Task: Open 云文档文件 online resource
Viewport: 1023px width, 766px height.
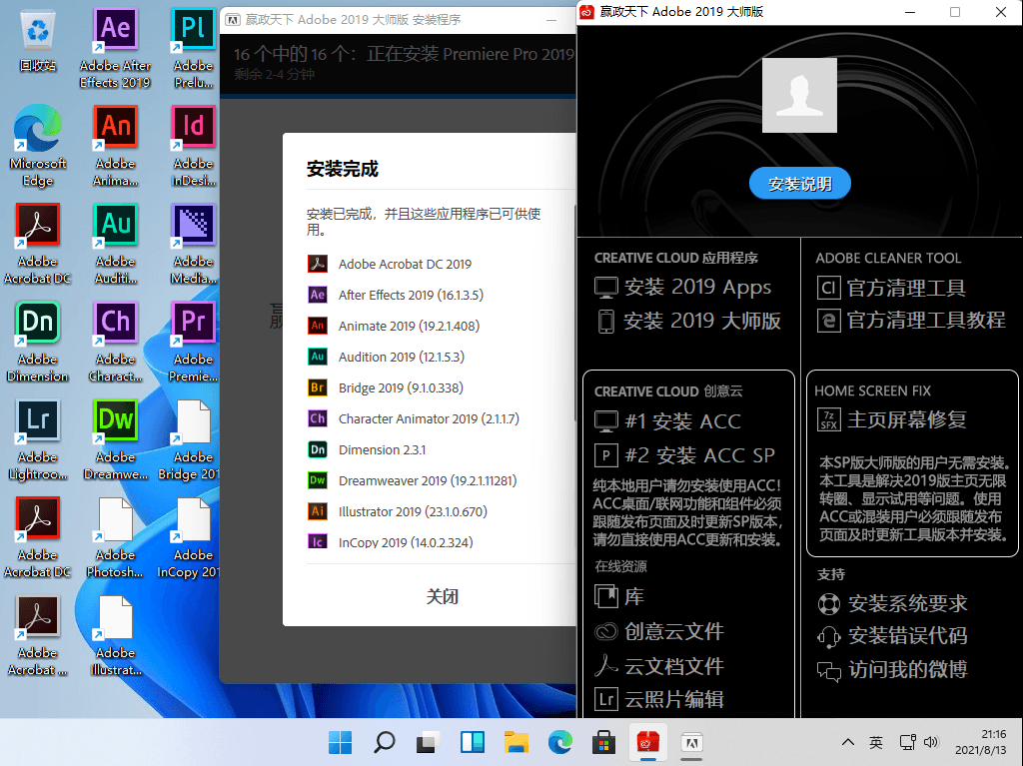Action: pos(659,665)
